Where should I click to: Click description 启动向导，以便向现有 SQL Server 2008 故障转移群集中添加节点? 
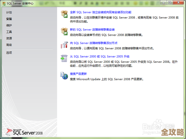pos(112,48)
